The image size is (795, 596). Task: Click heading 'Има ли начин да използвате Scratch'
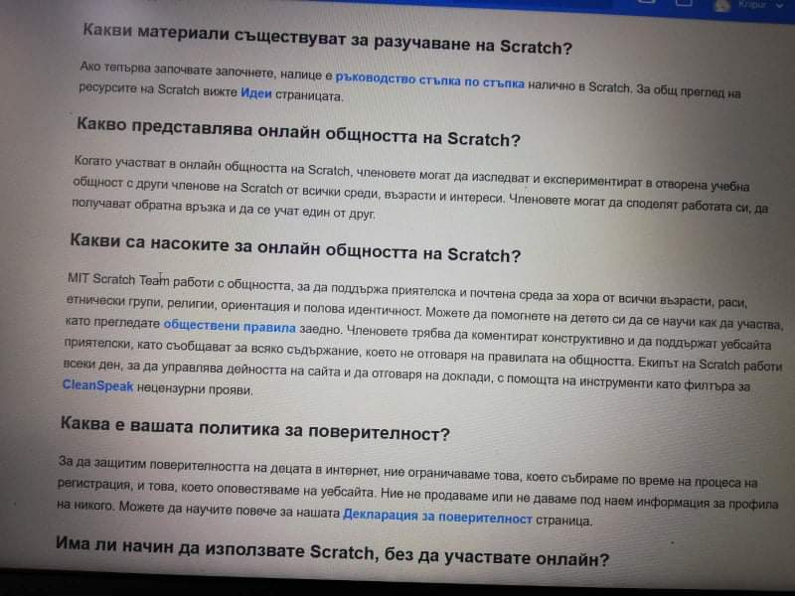click(217, 547)
